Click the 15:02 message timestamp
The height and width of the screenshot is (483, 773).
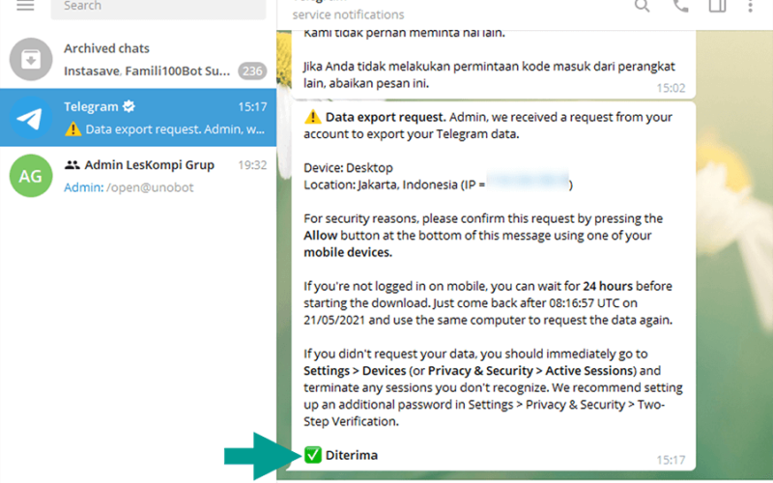click(671, 88)
